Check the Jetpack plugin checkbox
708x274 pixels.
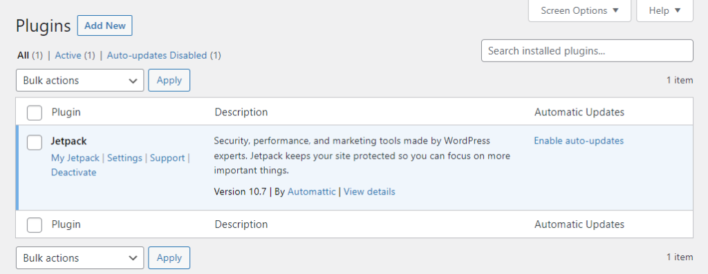click(x=35, y=142)
